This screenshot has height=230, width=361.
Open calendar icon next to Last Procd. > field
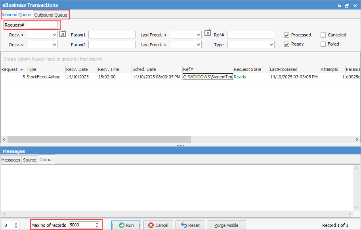(x=207, y=33)
